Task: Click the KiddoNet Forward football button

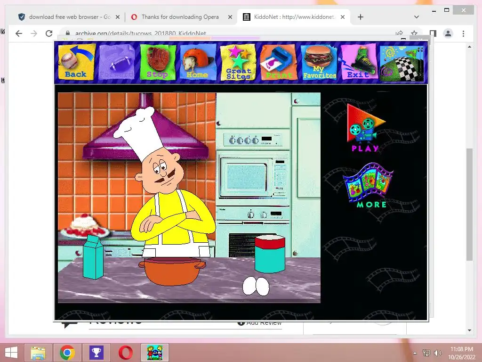Action: pos(117,62)
